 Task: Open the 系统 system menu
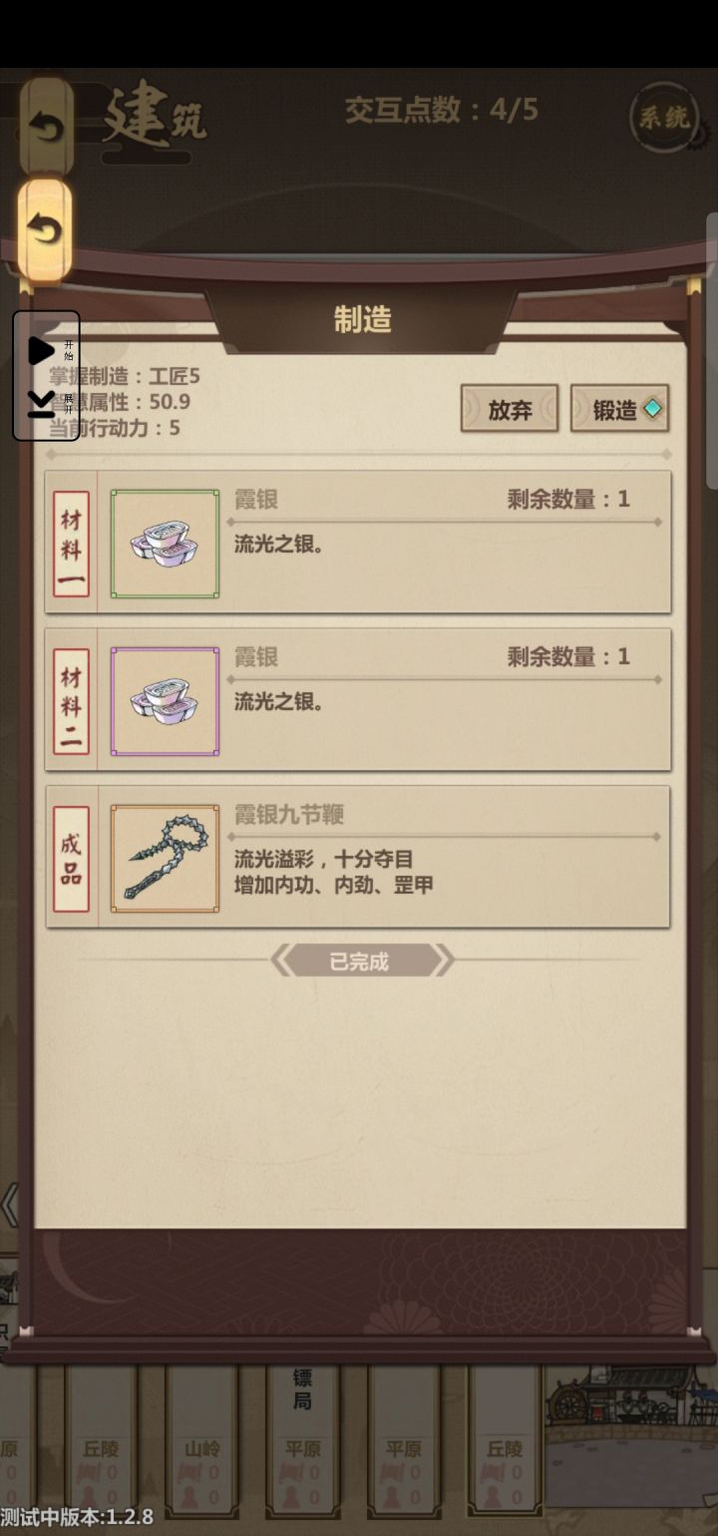664,118
